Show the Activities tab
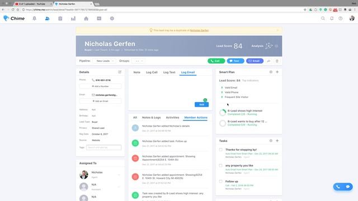 (x=172, y=118)
